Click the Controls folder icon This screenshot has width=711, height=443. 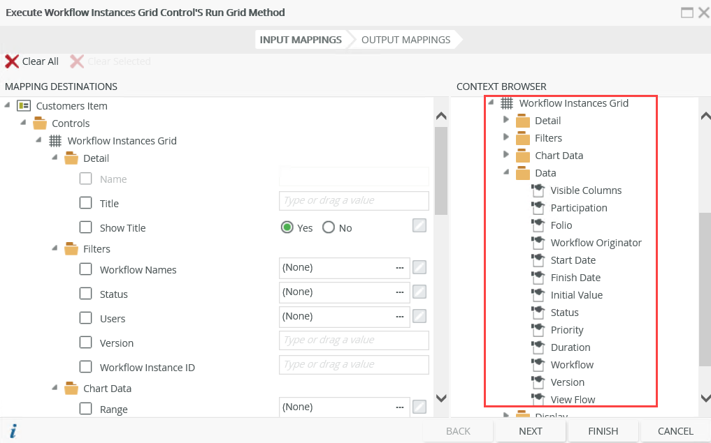click(40, 123)
